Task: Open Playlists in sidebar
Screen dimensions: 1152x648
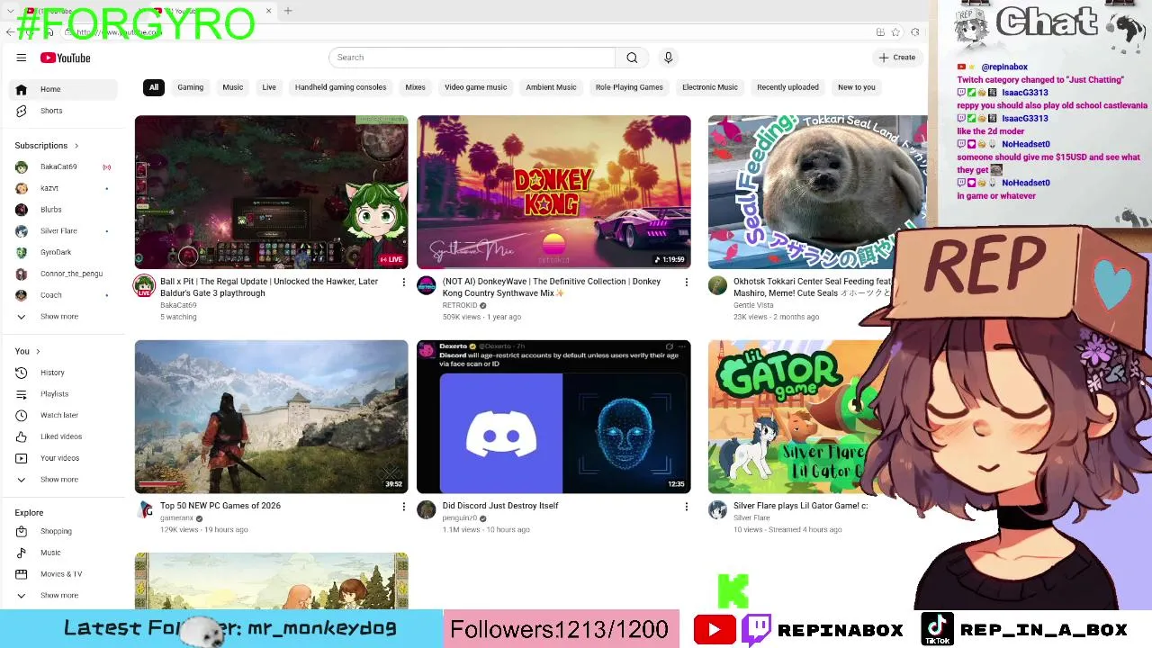Action: coord(63,394)
